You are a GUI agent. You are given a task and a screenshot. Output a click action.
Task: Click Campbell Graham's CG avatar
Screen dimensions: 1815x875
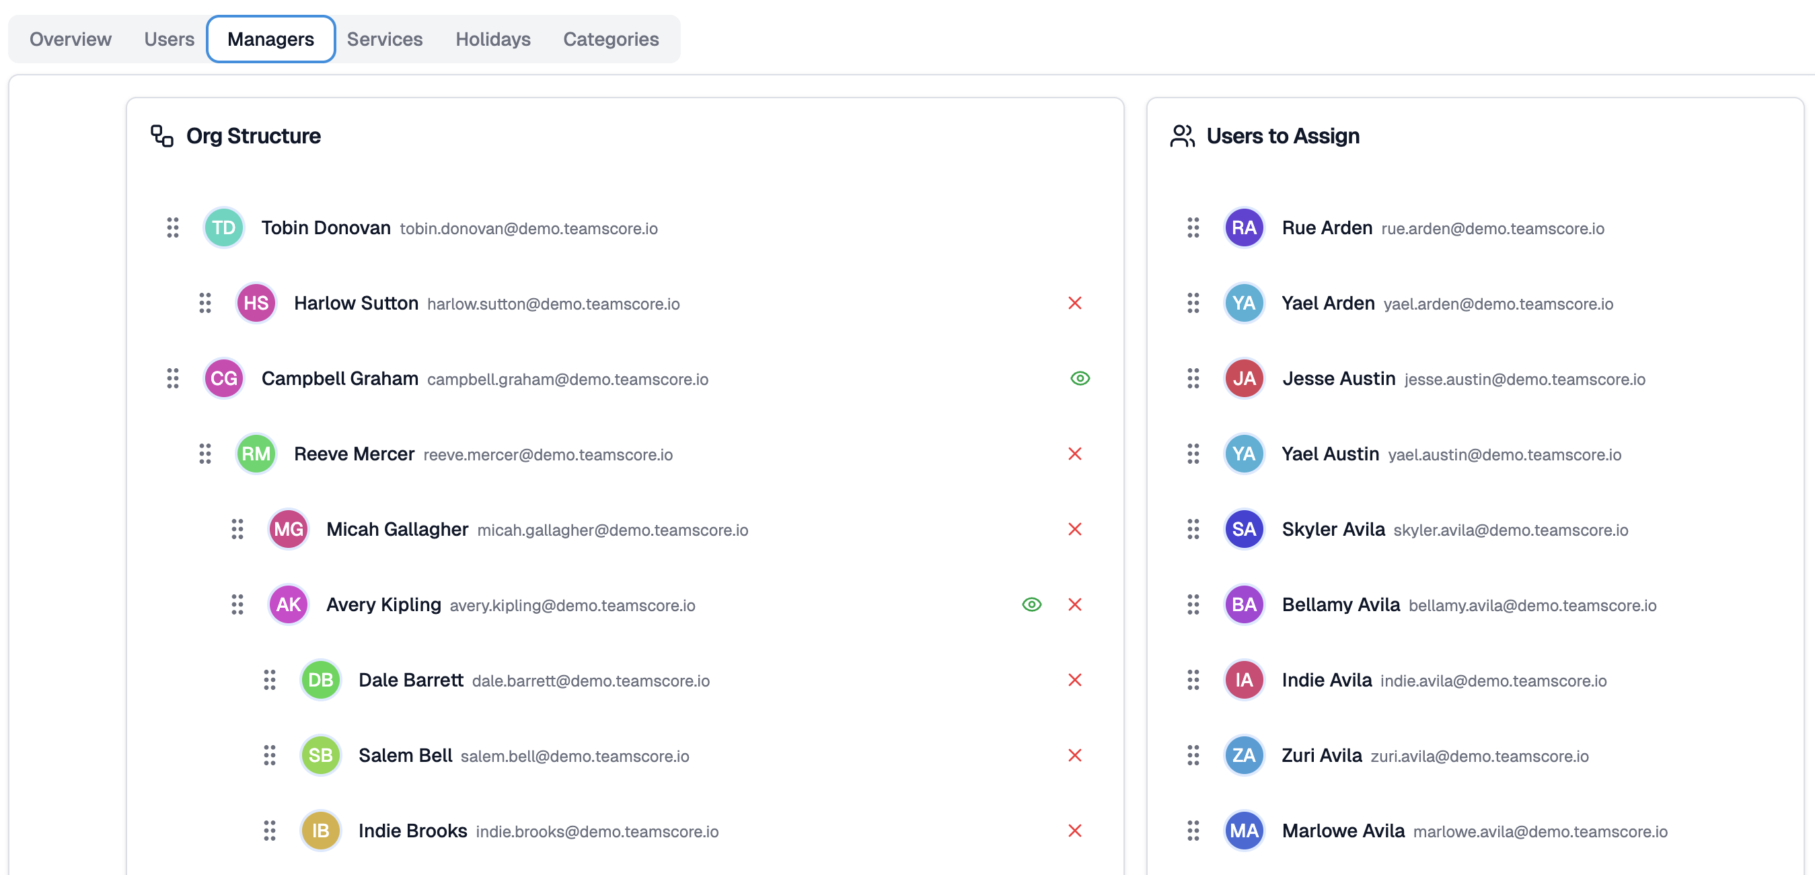click(x=224, y=379)
